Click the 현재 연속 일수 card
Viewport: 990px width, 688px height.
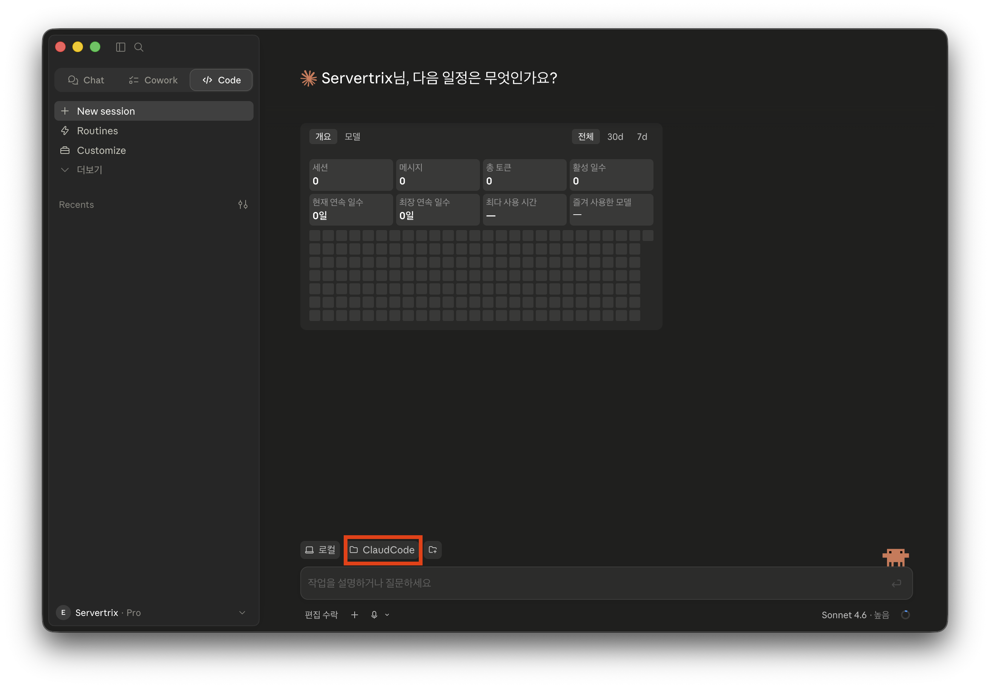tap(350, 209)
